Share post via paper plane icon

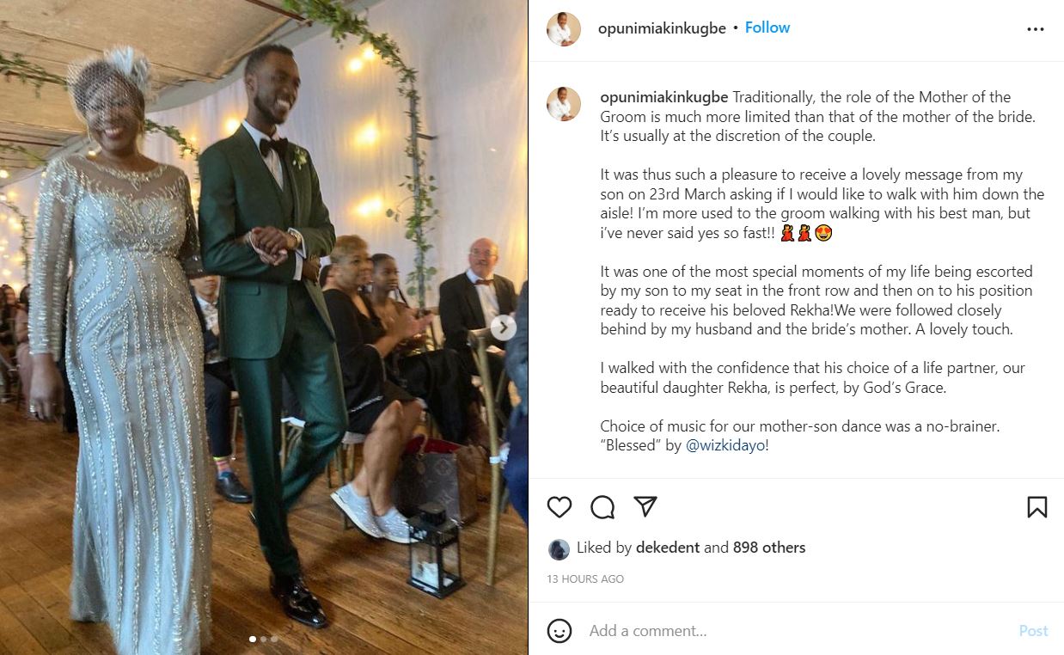coord(645,507)
